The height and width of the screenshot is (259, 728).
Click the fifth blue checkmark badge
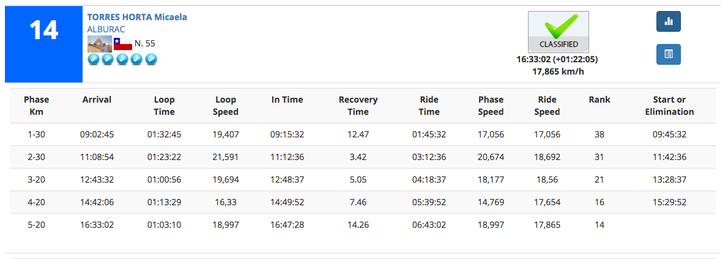pos(151,59)
